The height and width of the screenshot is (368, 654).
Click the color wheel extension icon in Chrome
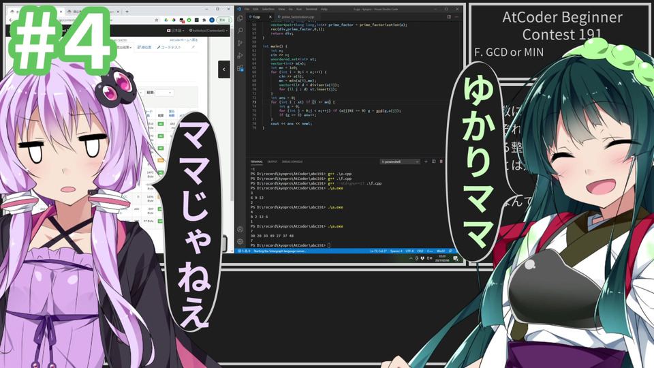(x=174, y=20)
